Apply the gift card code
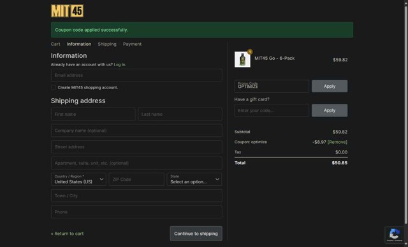 330,110
